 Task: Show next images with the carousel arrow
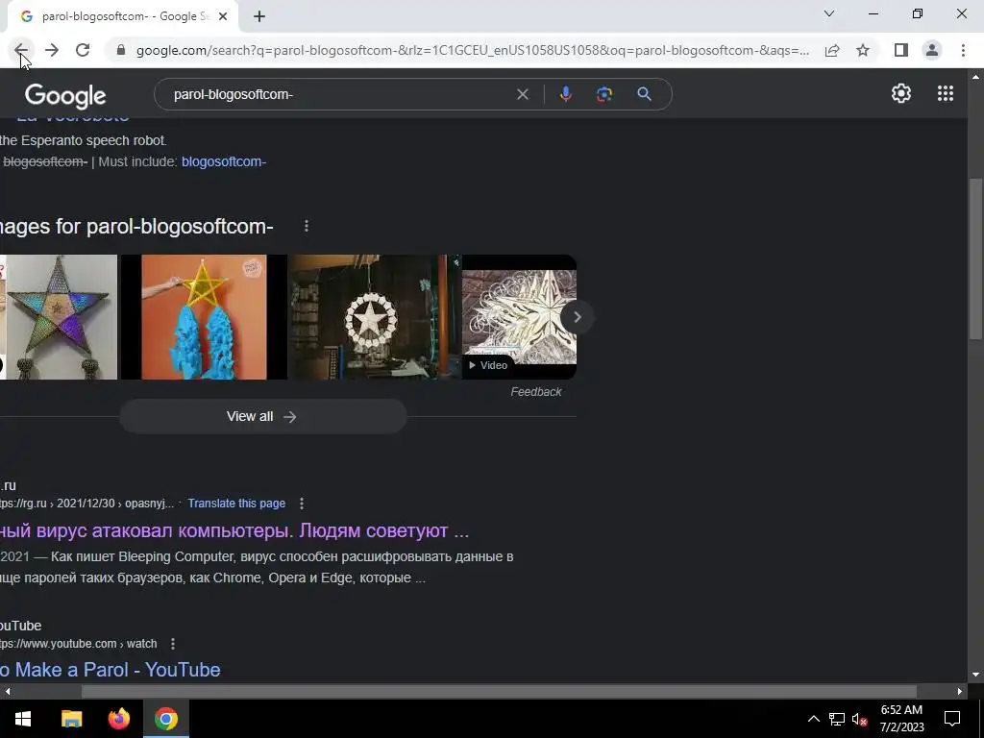pyautogui.click(x=577, y=317)
